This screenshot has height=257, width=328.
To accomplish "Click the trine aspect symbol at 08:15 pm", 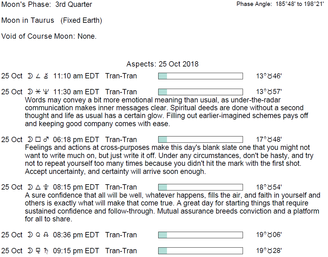I will pyautogui.click(x=38, y=187).
